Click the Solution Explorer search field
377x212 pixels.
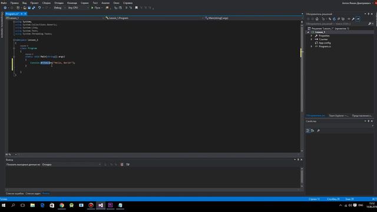(x=336, y=24)
